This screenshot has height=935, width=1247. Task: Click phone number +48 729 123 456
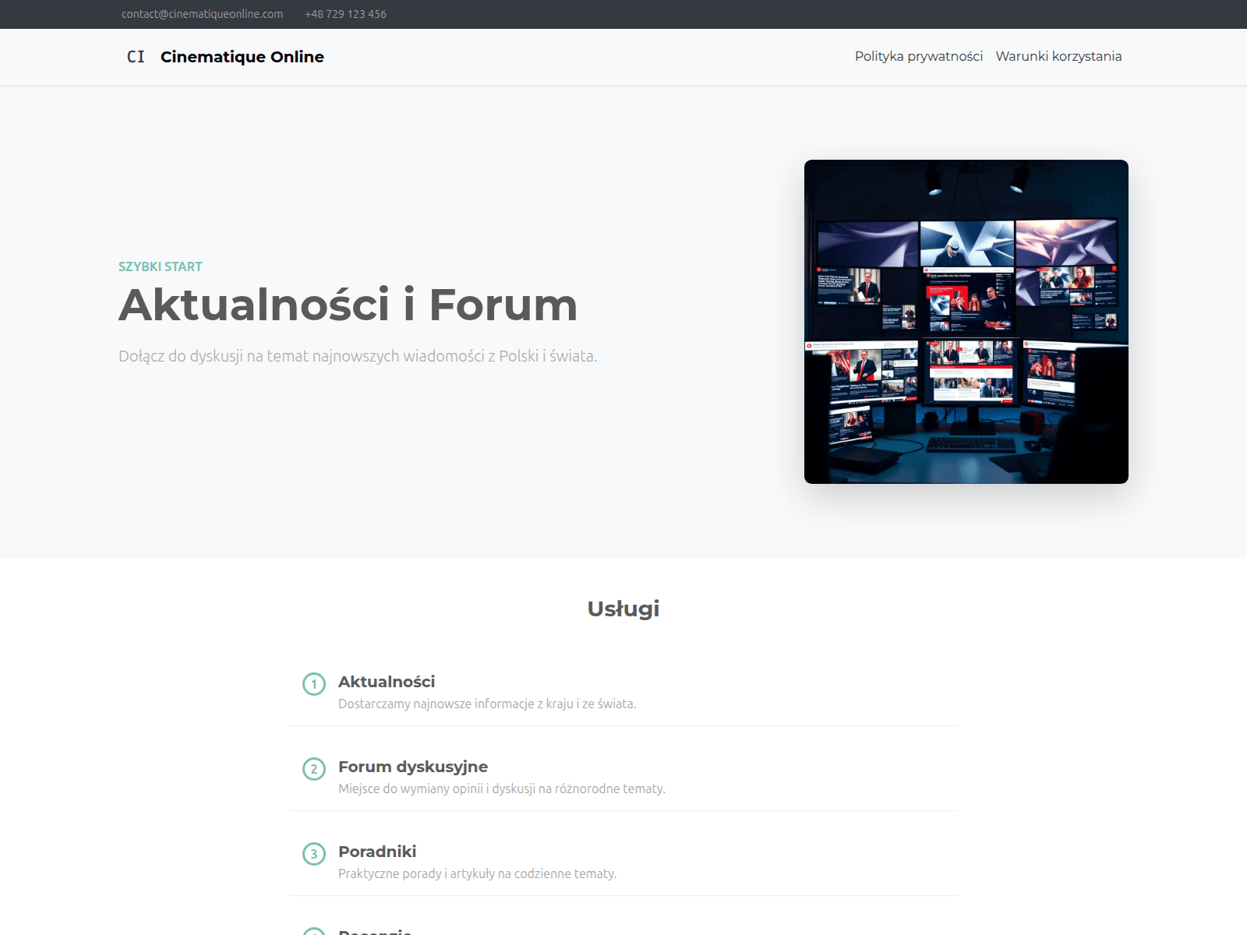coord(345,14)
